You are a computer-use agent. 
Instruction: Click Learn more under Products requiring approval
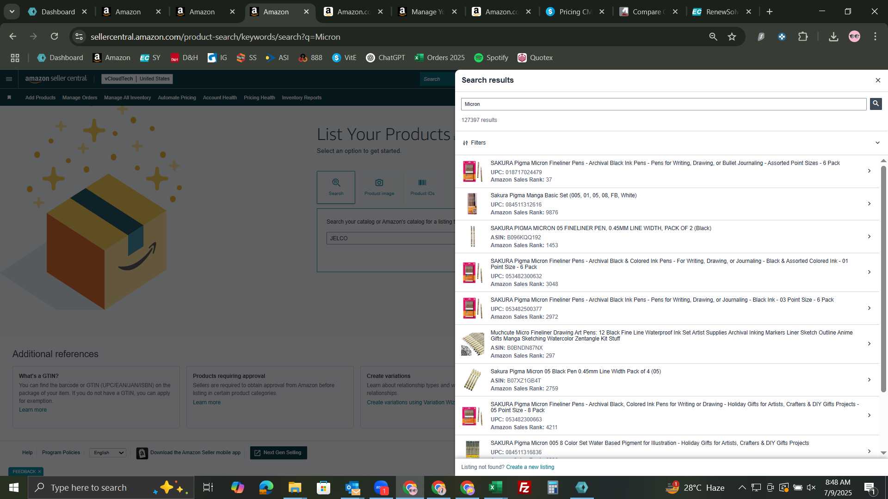point(207,402)
